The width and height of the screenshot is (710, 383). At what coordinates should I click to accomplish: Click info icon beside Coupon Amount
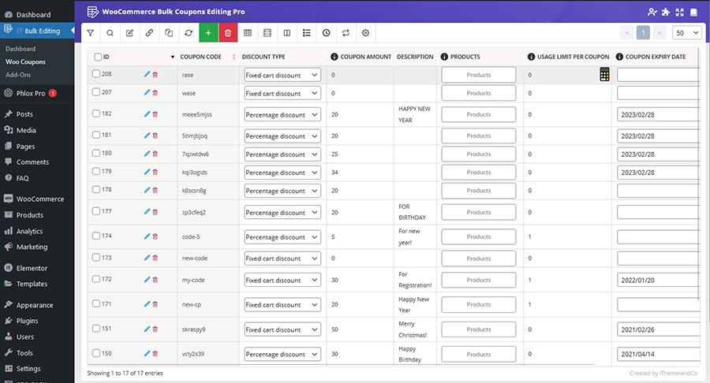[334, 57]
